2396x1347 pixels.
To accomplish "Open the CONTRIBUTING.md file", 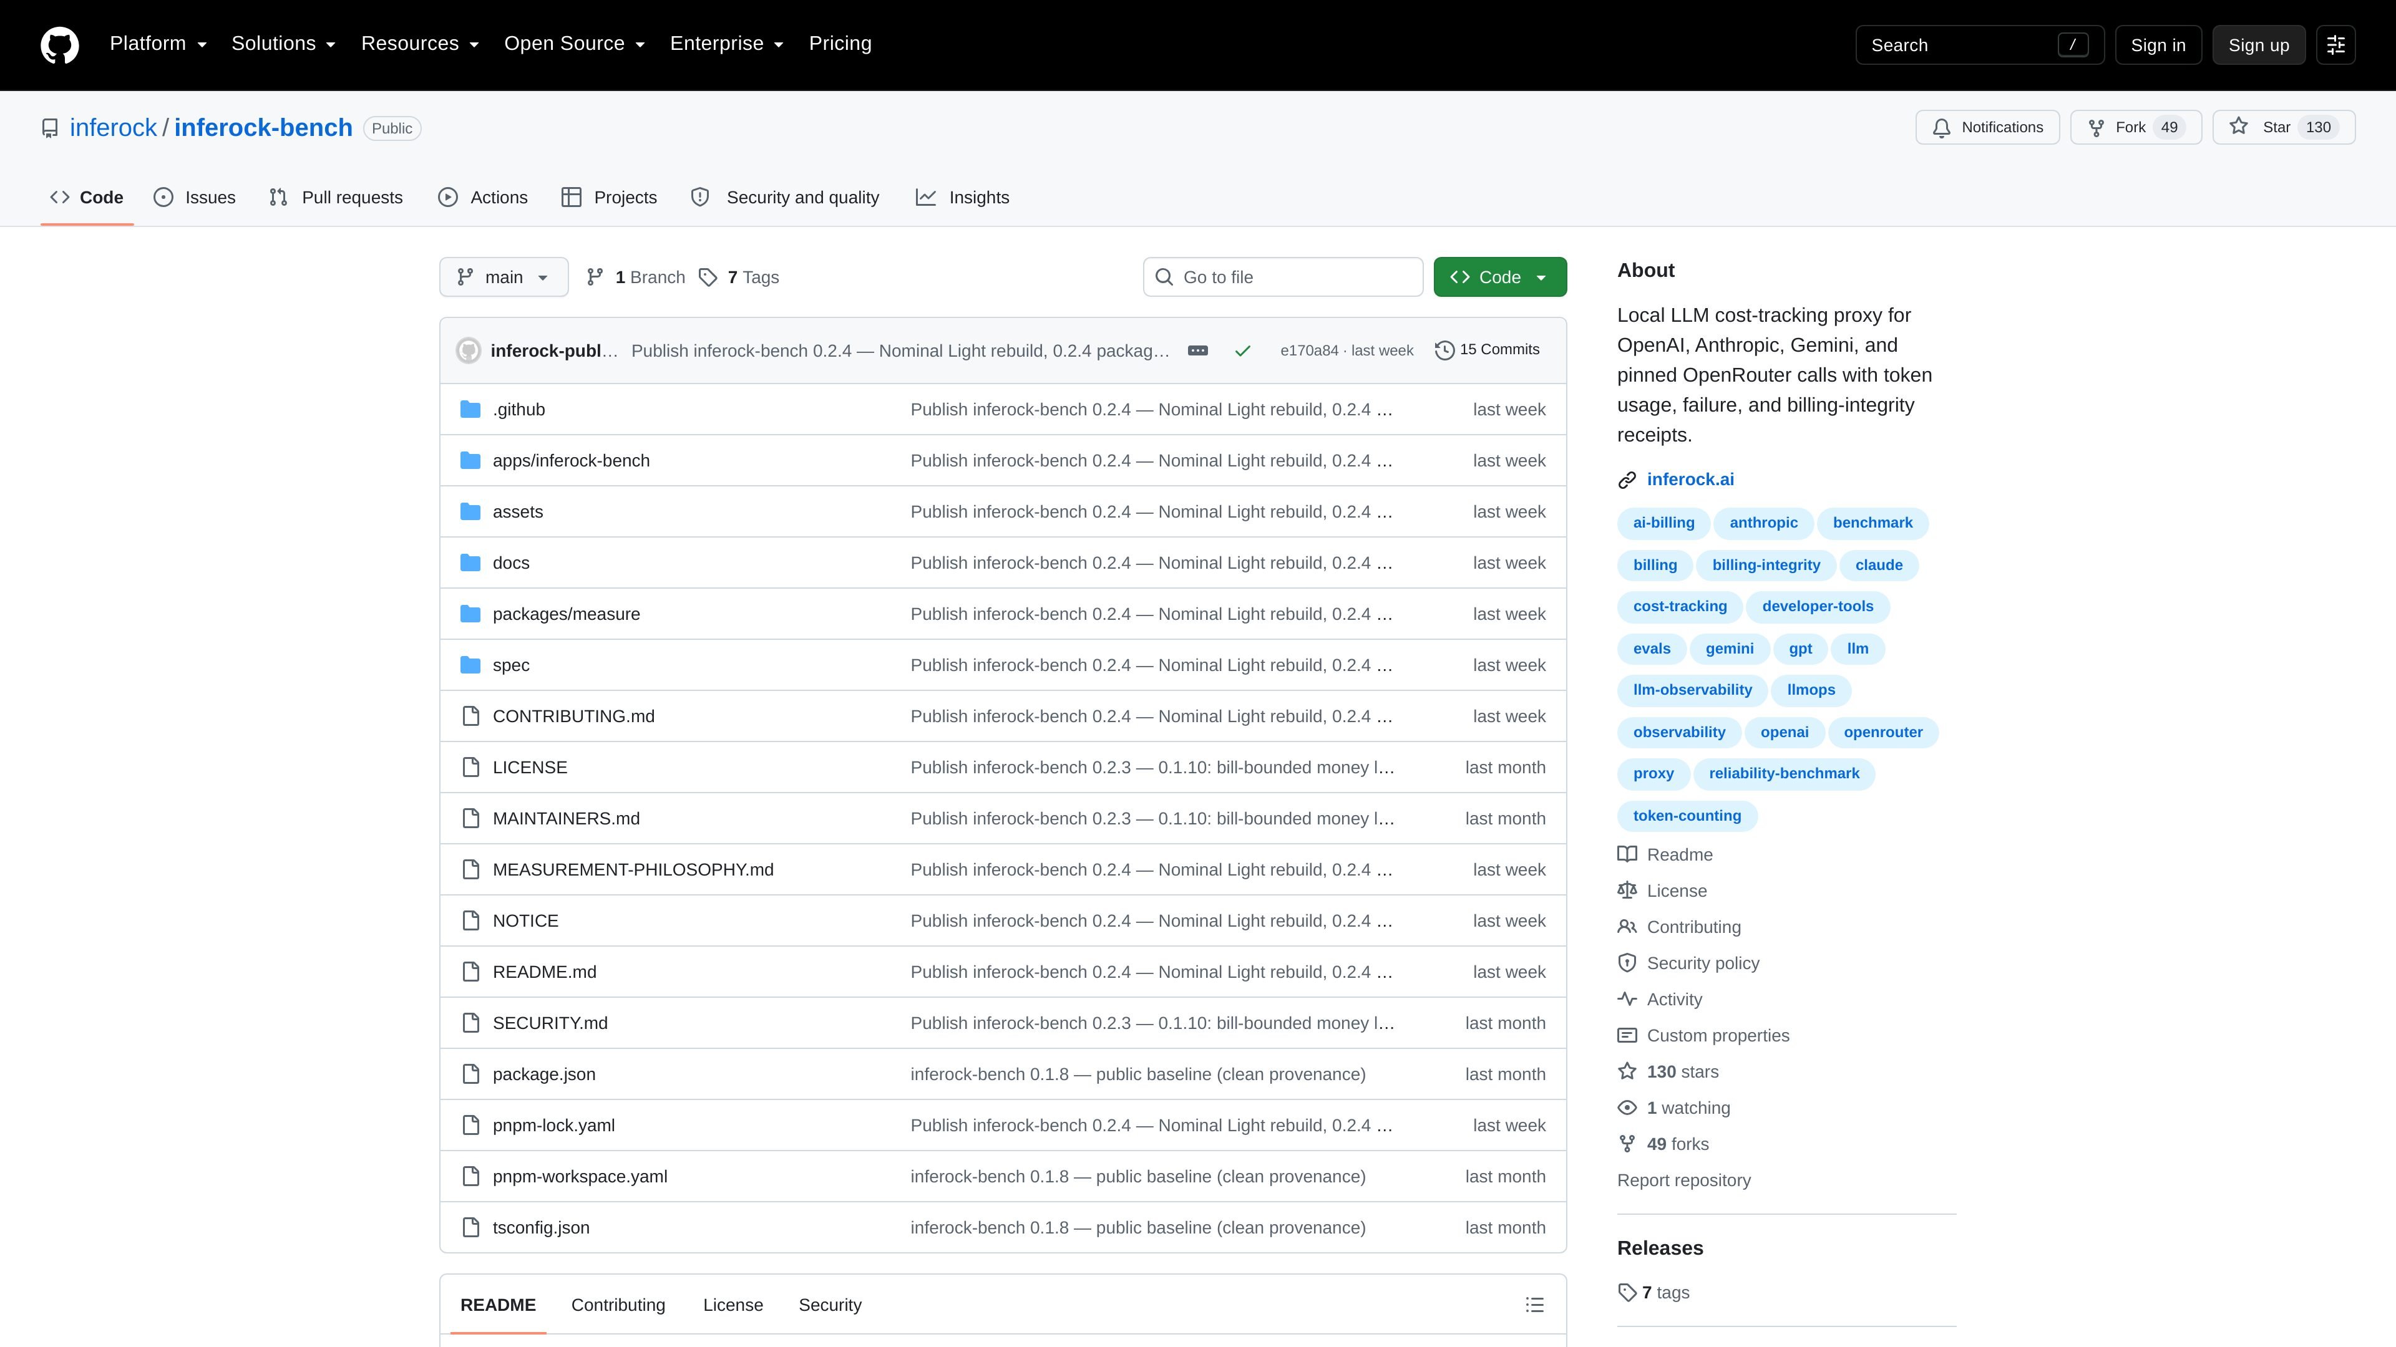I will click(573, 717).
